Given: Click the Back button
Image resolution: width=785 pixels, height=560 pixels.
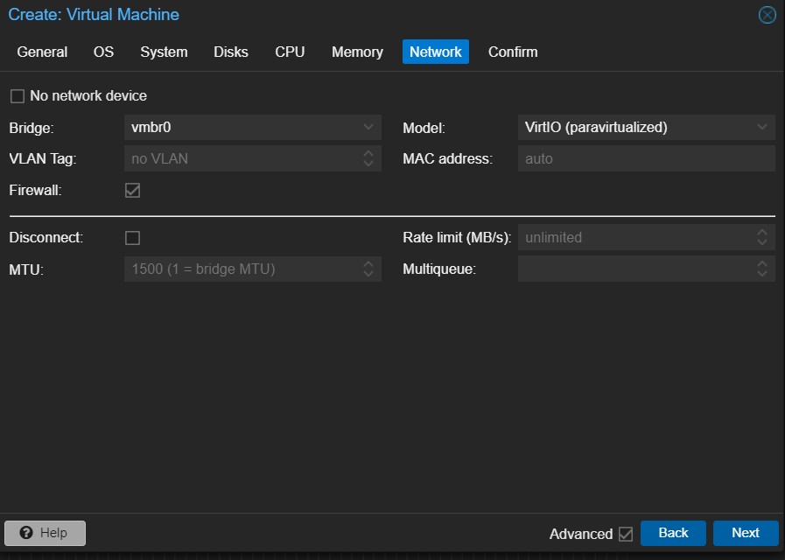Looking at the screenshot, I should [x=673, y=533].
